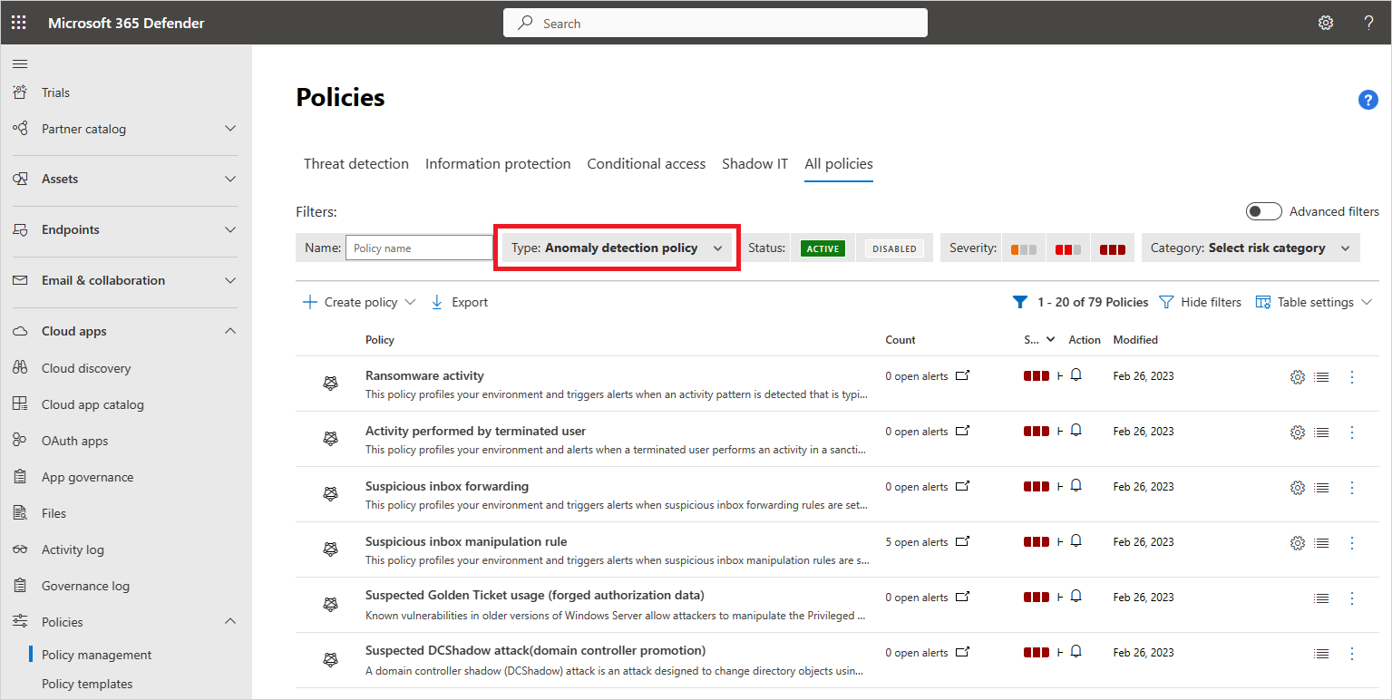Open the Create policy dropdown
Screen dimensions: 1392x700
pos(359,302)
